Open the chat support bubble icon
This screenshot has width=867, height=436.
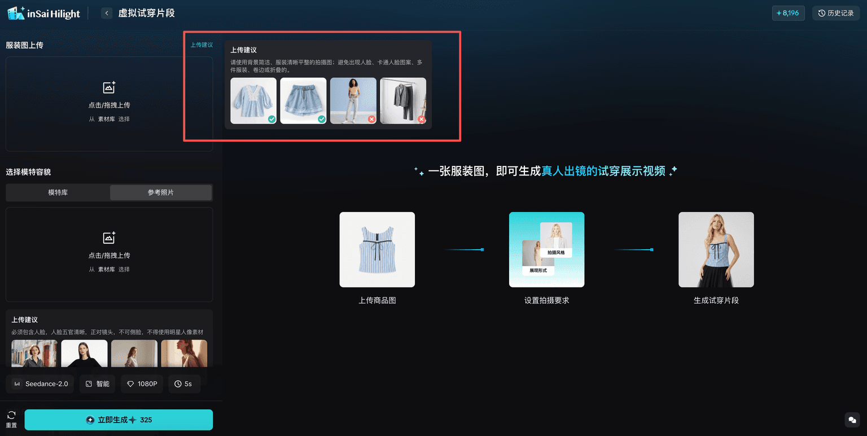tap(852, 420)
